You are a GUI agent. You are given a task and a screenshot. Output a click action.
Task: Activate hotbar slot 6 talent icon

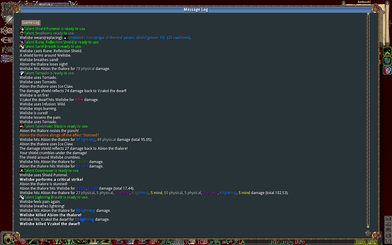pos(69,242)
